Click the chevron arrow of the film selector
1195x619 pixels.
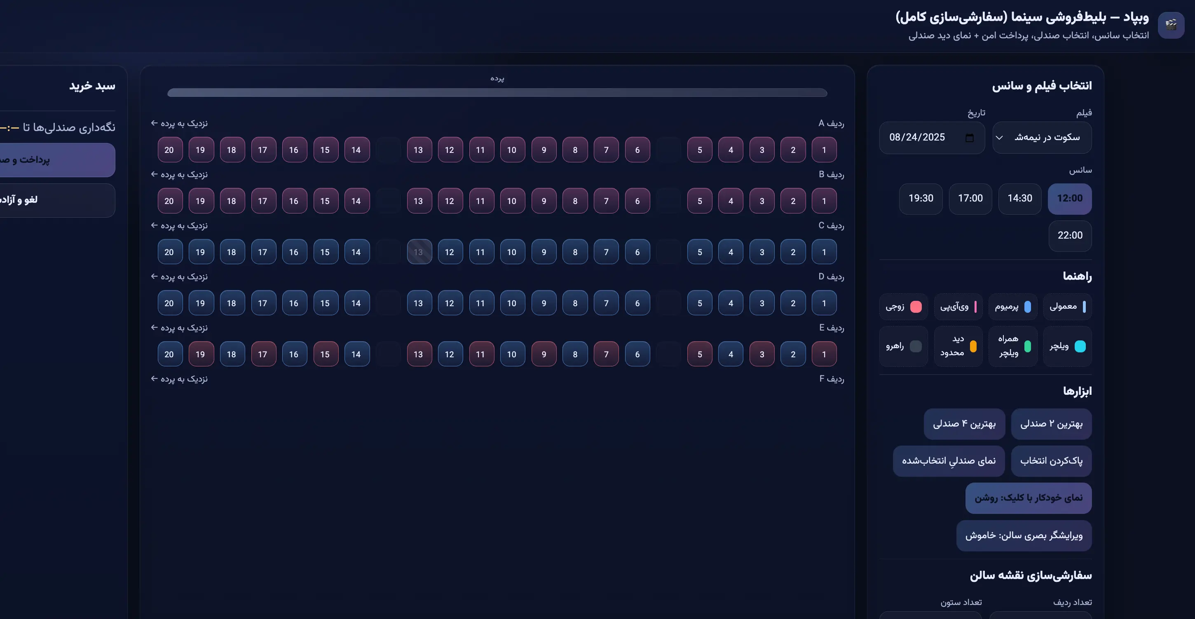click(999, 138)
